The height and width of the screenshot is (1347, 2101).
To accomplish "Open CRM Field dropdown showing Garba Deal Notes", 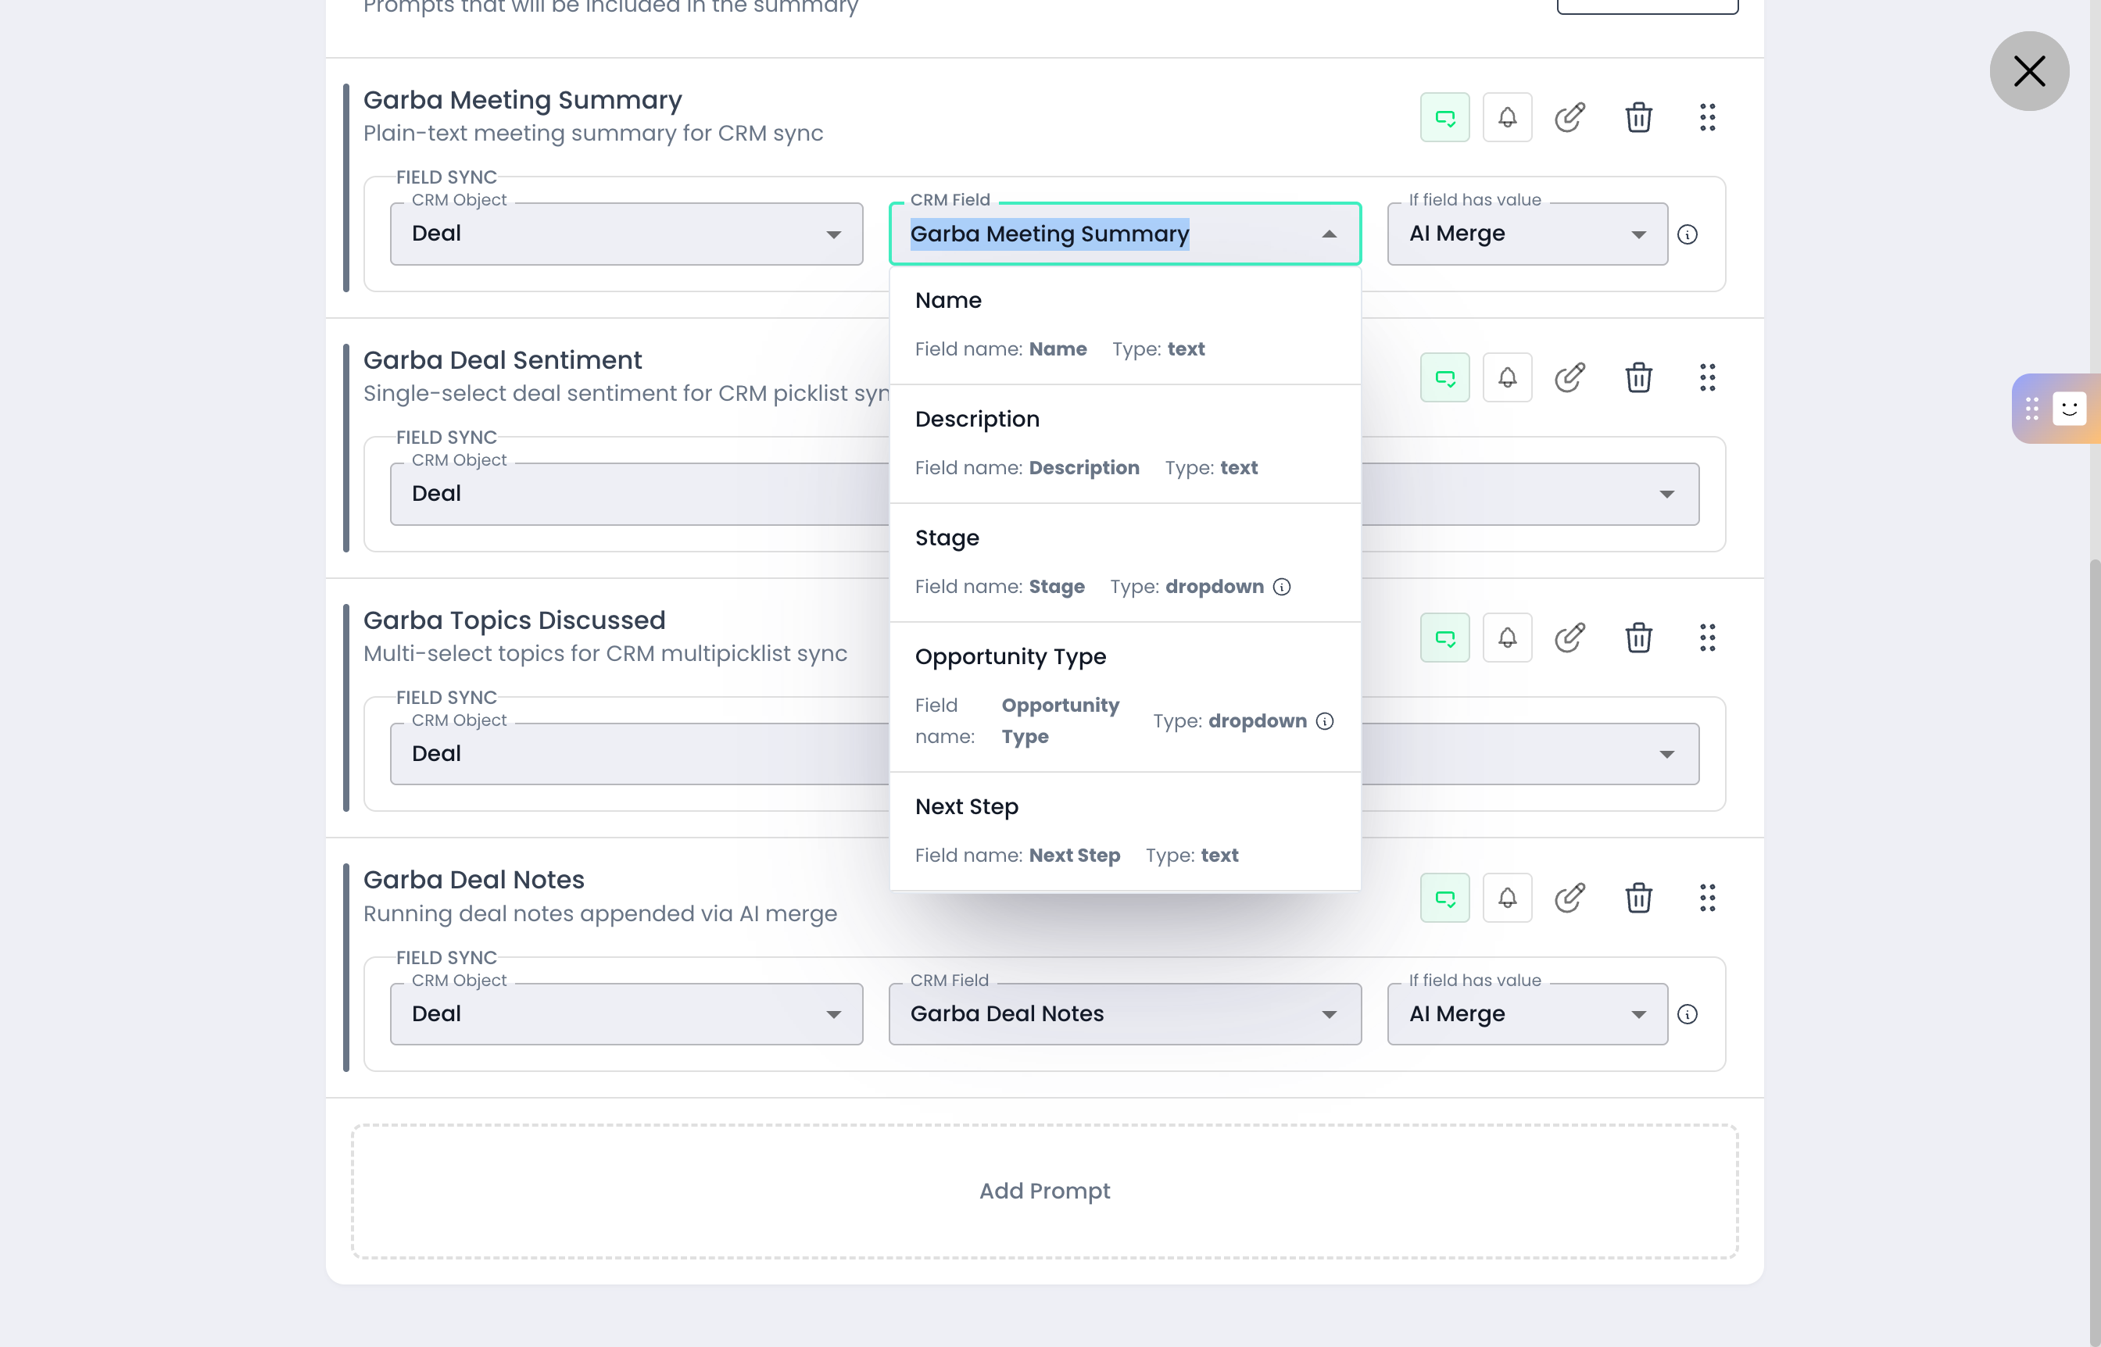I will [1125, 1015].
